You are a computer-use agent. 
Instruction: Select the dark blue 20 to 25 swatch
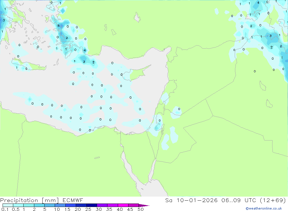[x=81, y=205]
